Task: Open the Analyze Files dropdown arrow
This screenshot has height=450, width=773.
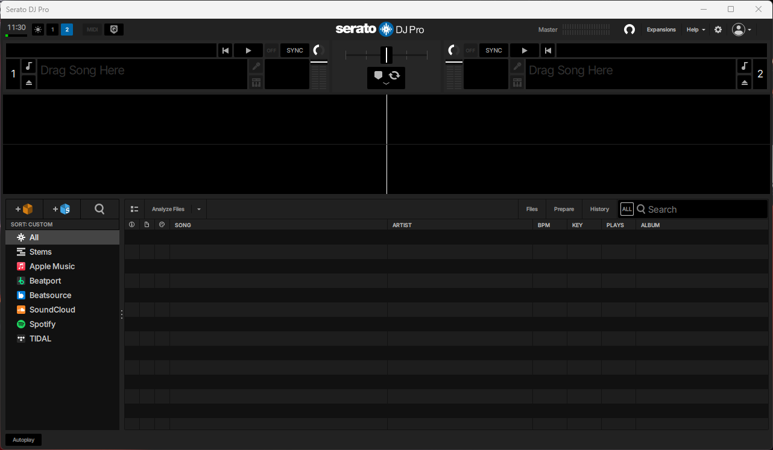Action: click(199, 209)
